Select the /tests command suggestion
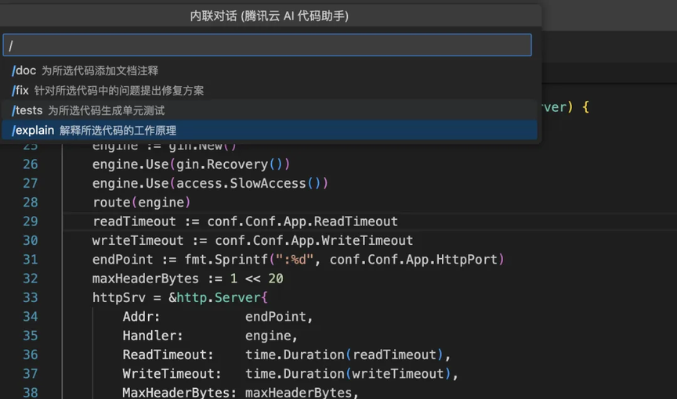The image size is (677, 399). pos(270,110)
